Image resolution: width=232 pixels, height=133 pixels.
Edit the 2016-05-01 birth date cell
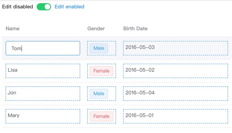(x=175, y=116)
